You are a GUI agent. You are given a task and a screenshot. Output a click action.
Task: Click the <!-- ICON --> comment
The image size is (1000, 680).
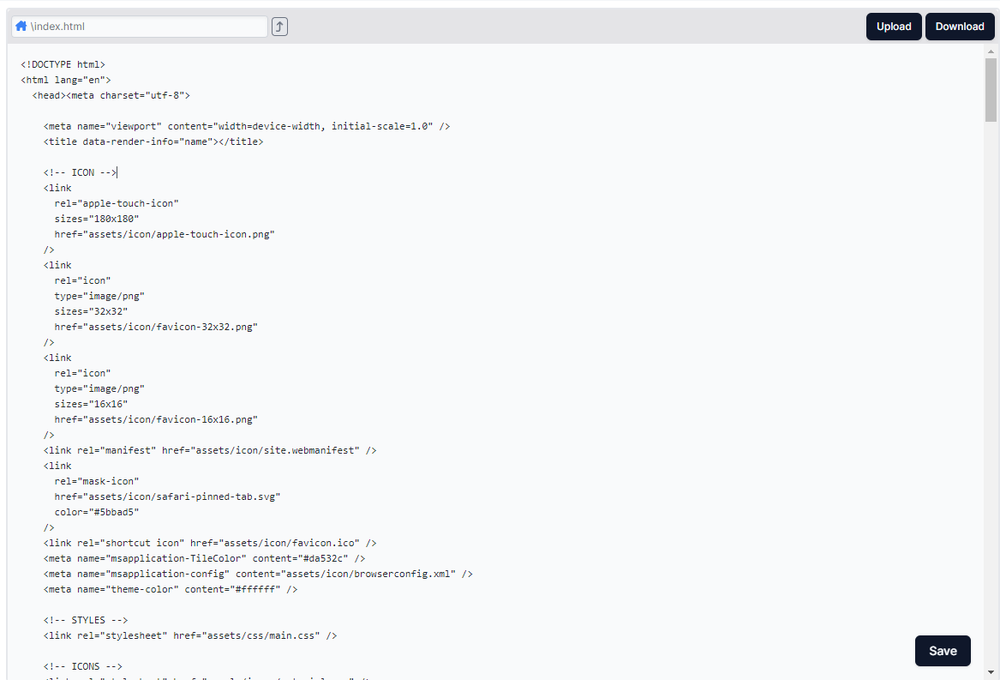(81, 172)
